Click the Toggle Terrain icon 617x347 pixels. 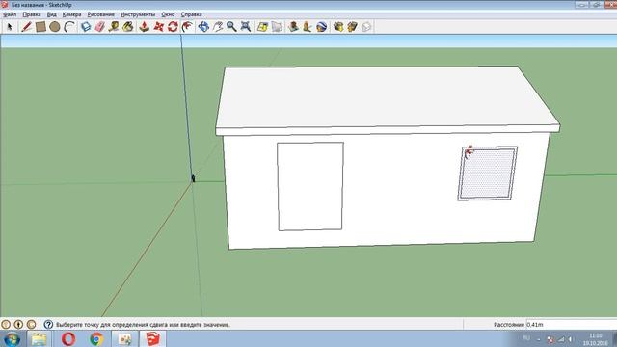(x=277, y=27)
